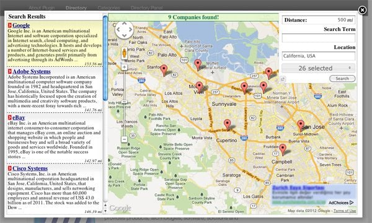
Task: Select the marker next to San Jose label
Action: pyautogui.click(x=301, y=126)
